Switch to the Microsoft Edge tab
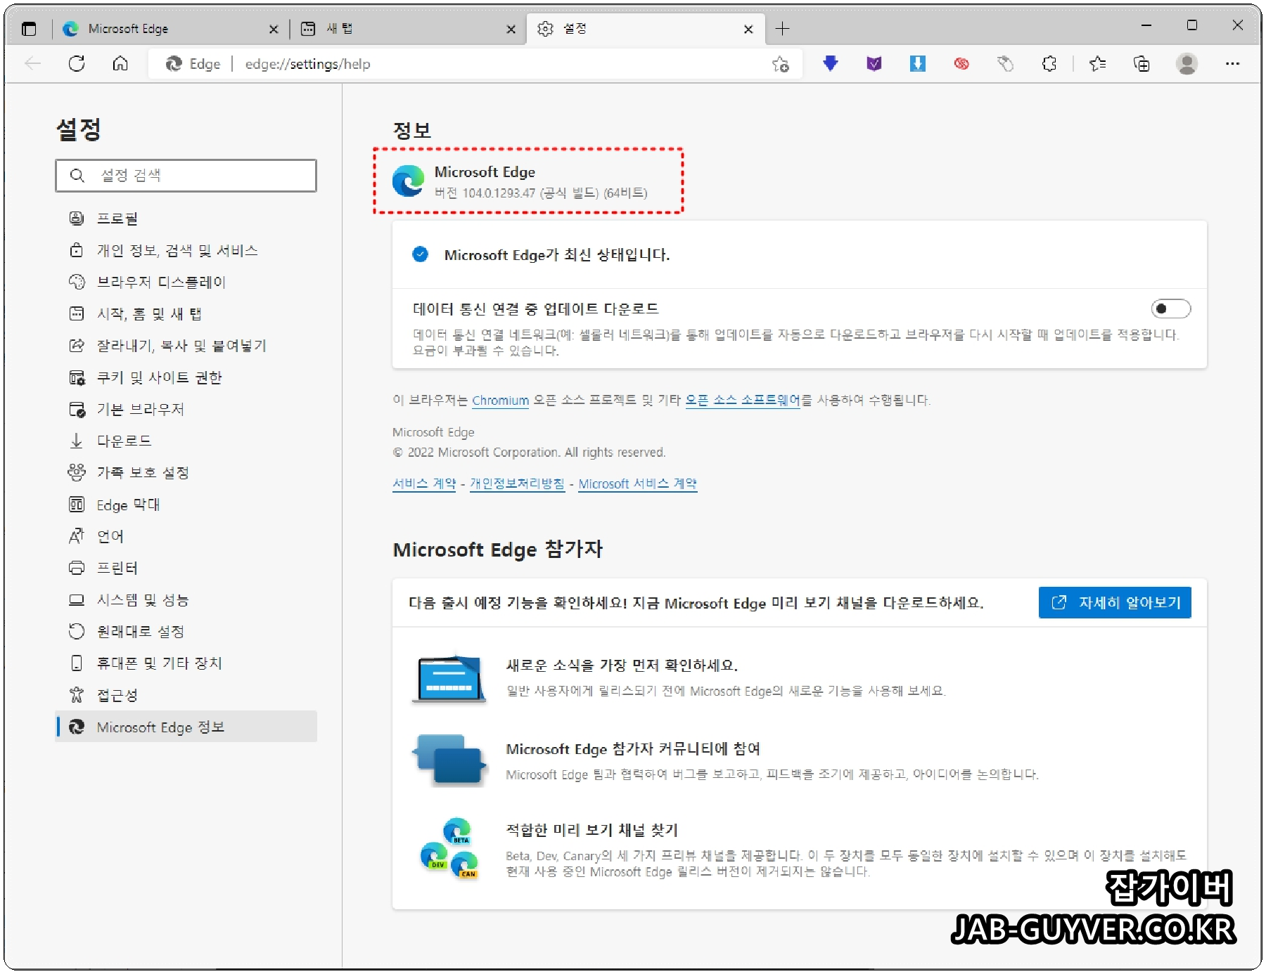The width and height of the screenshot is (1266, 974). [169, 29]
